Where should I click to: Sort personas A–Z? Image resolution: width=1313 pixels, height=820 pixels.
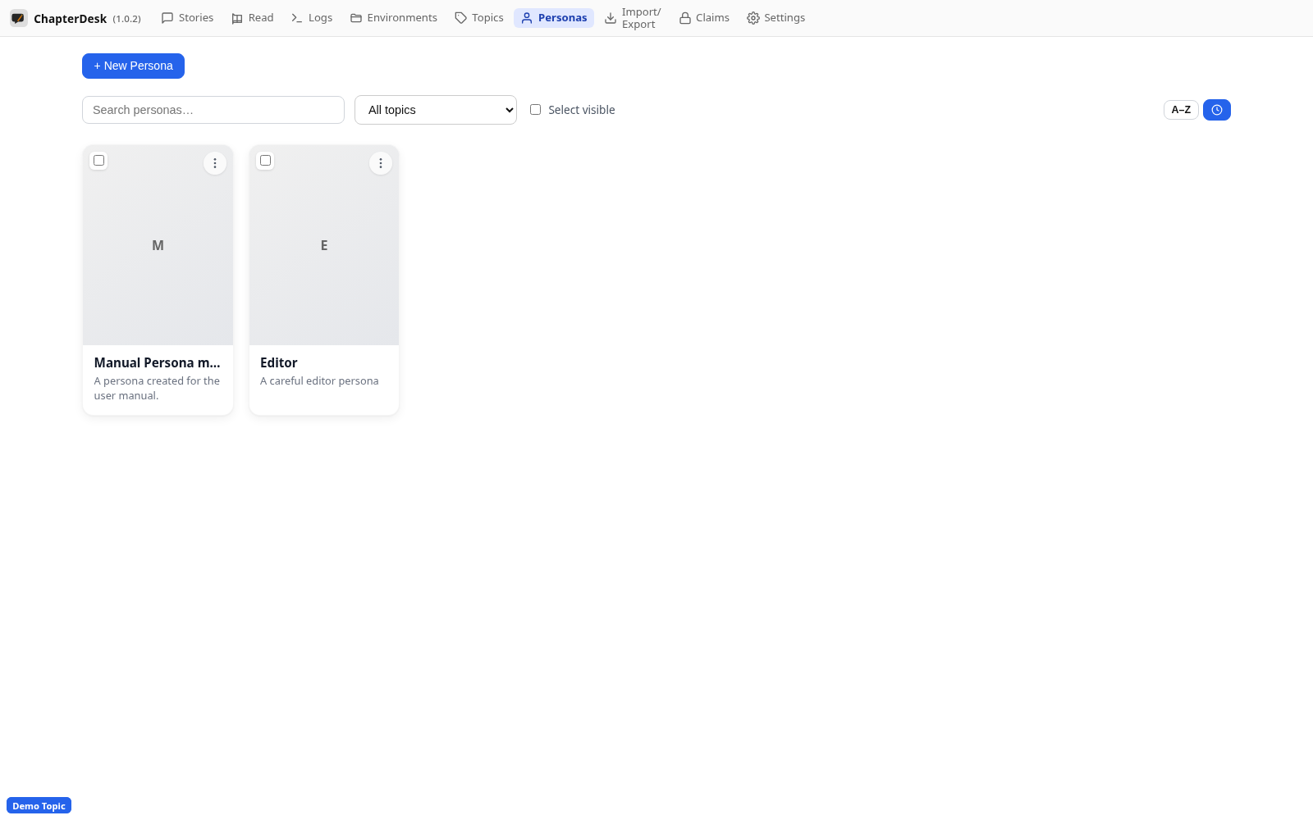1181,110
